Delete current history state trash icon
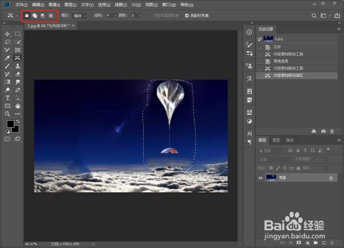 click(x=332, y=131)
